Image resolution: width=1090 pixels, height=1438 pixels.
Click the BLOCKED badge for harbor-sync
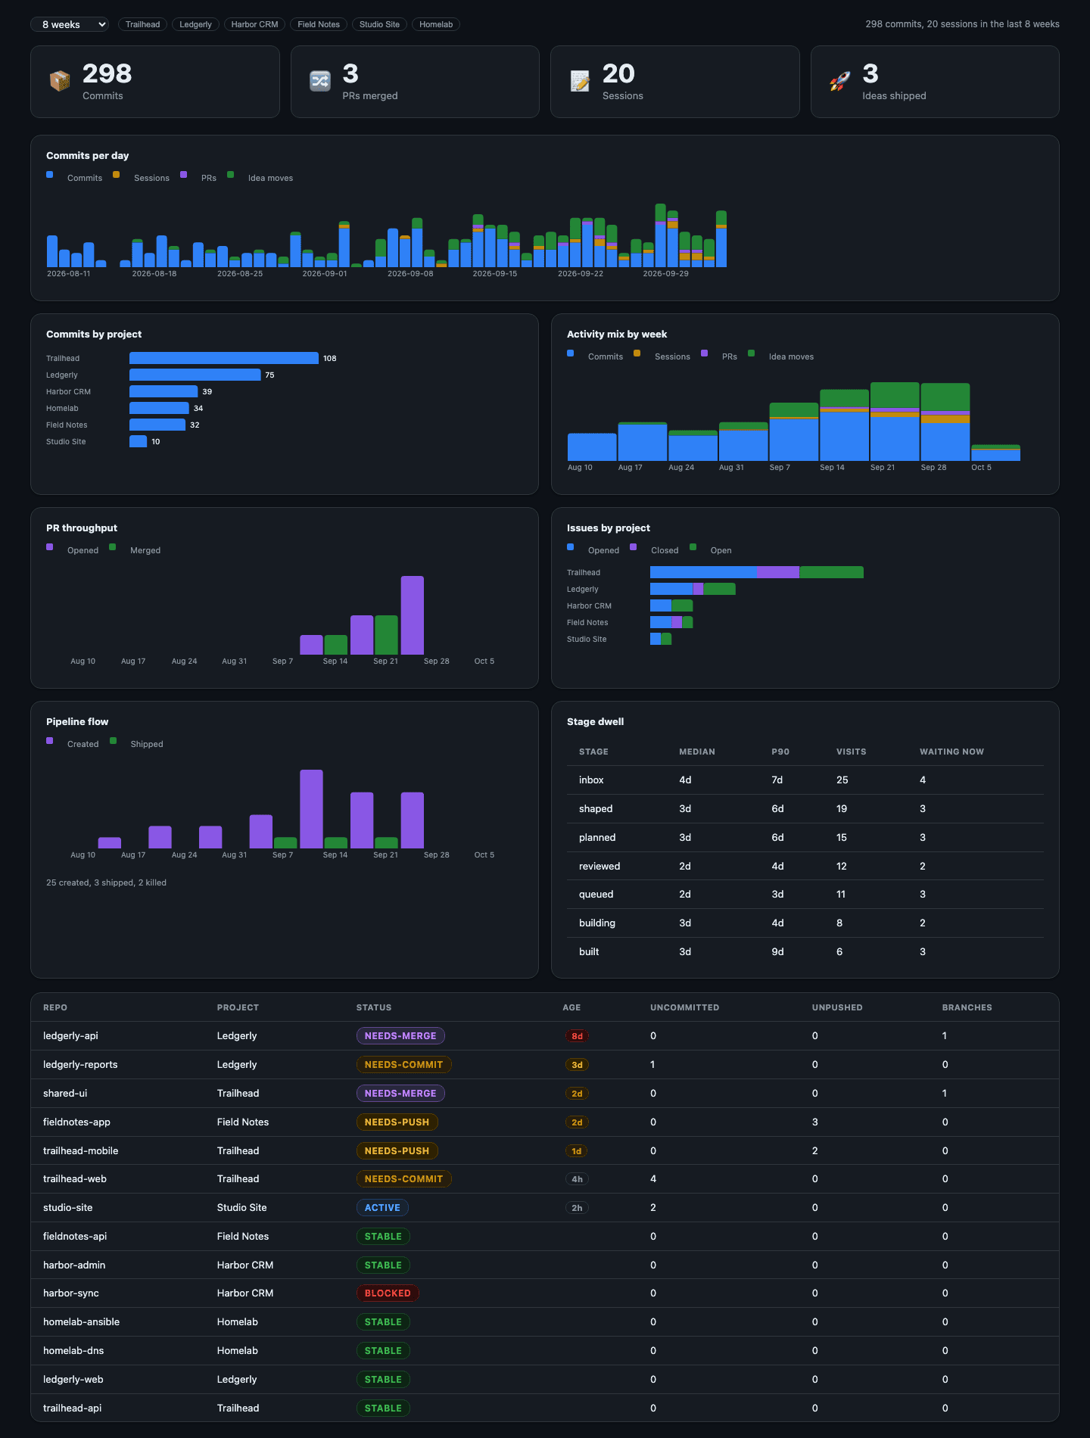[388, 1293]
